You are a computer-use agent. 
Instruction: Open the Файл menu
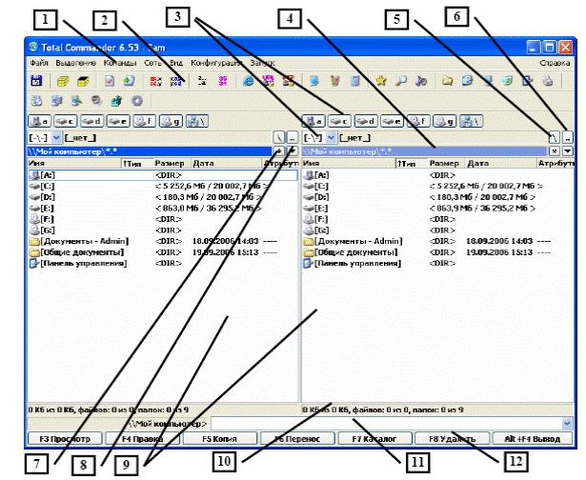point(39,63)
